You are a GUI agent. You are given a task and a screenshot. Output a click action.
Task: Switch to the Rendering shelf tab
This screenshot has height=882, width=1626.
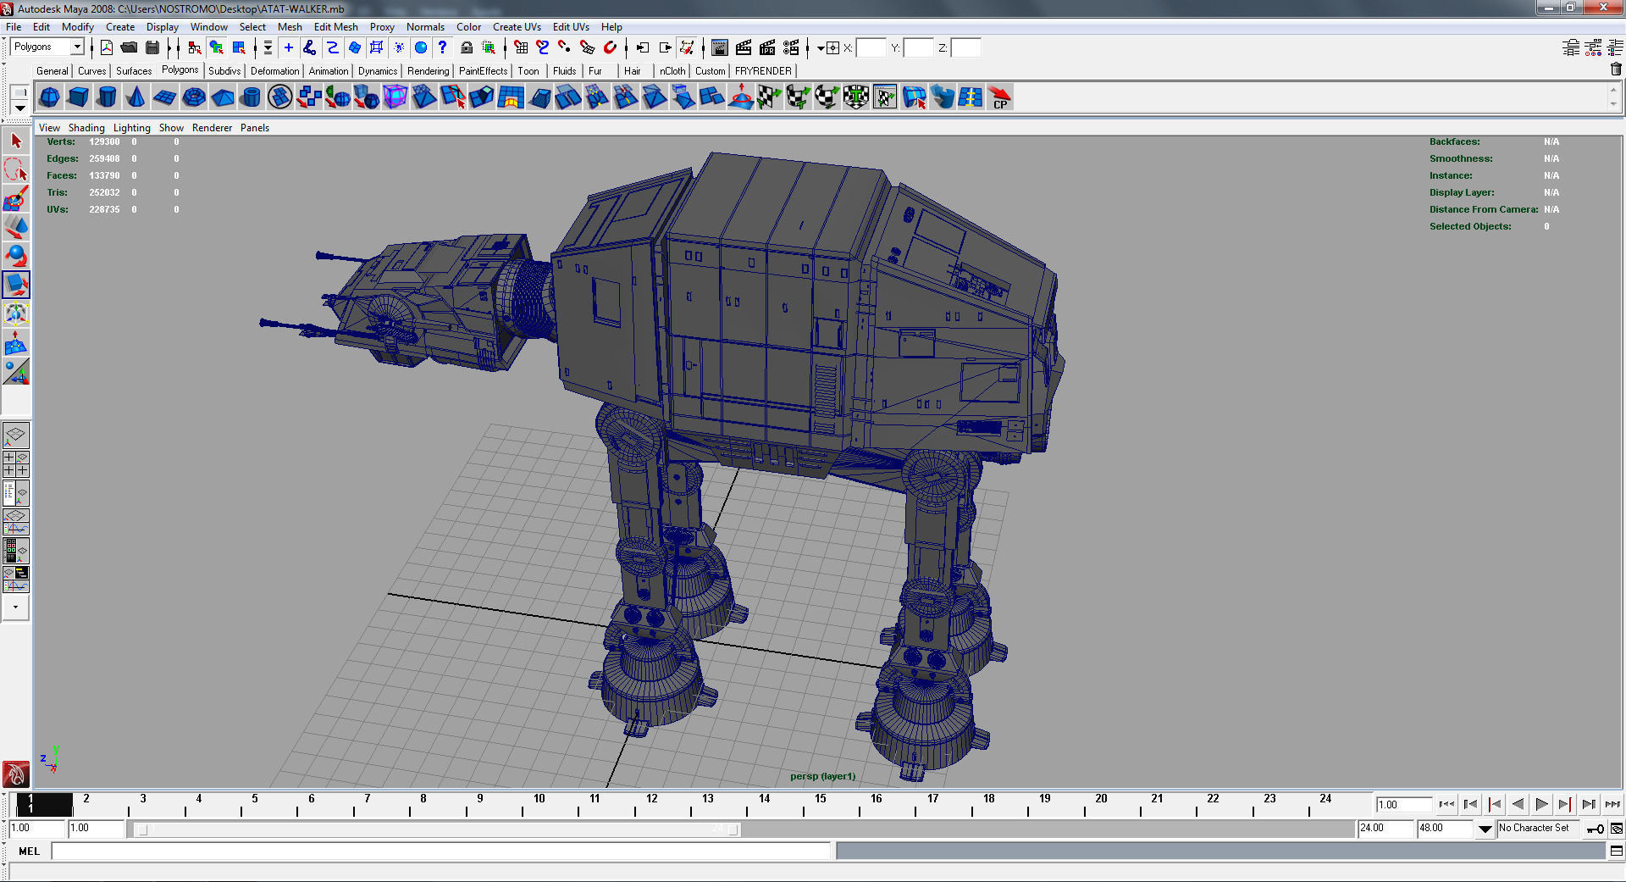(x=428, y=71)
